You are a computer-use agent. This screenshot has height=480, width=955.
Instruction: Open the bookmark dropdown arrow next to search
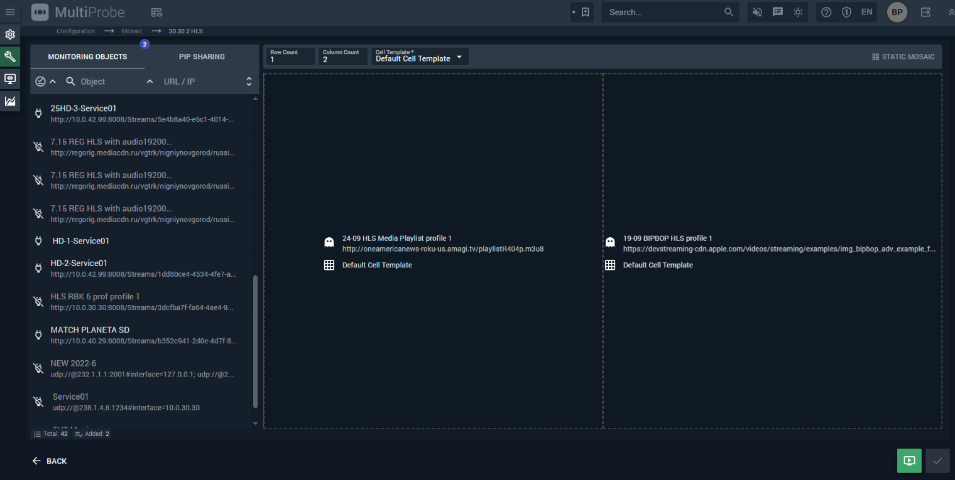tap(574, 13)
